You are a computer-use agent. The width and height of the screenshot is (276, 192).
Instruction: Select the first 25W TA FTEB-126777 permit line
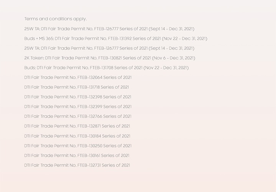pyautogui.click(x=109, y=29)
